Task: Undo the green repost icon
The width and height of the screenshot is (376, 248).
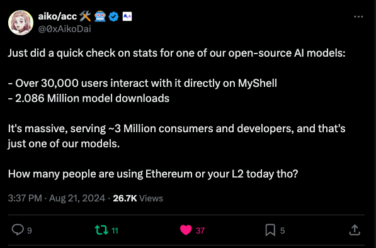Action: (101, 230)
